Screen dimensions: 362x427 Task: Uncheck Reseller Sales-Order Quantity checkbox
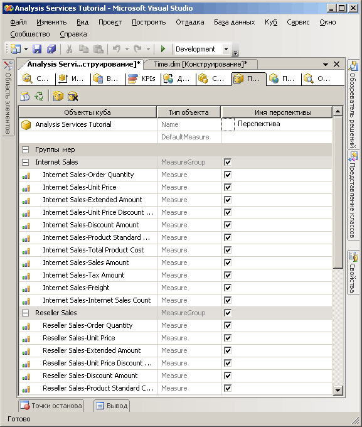pyautogui.click(x=228, y=325)
